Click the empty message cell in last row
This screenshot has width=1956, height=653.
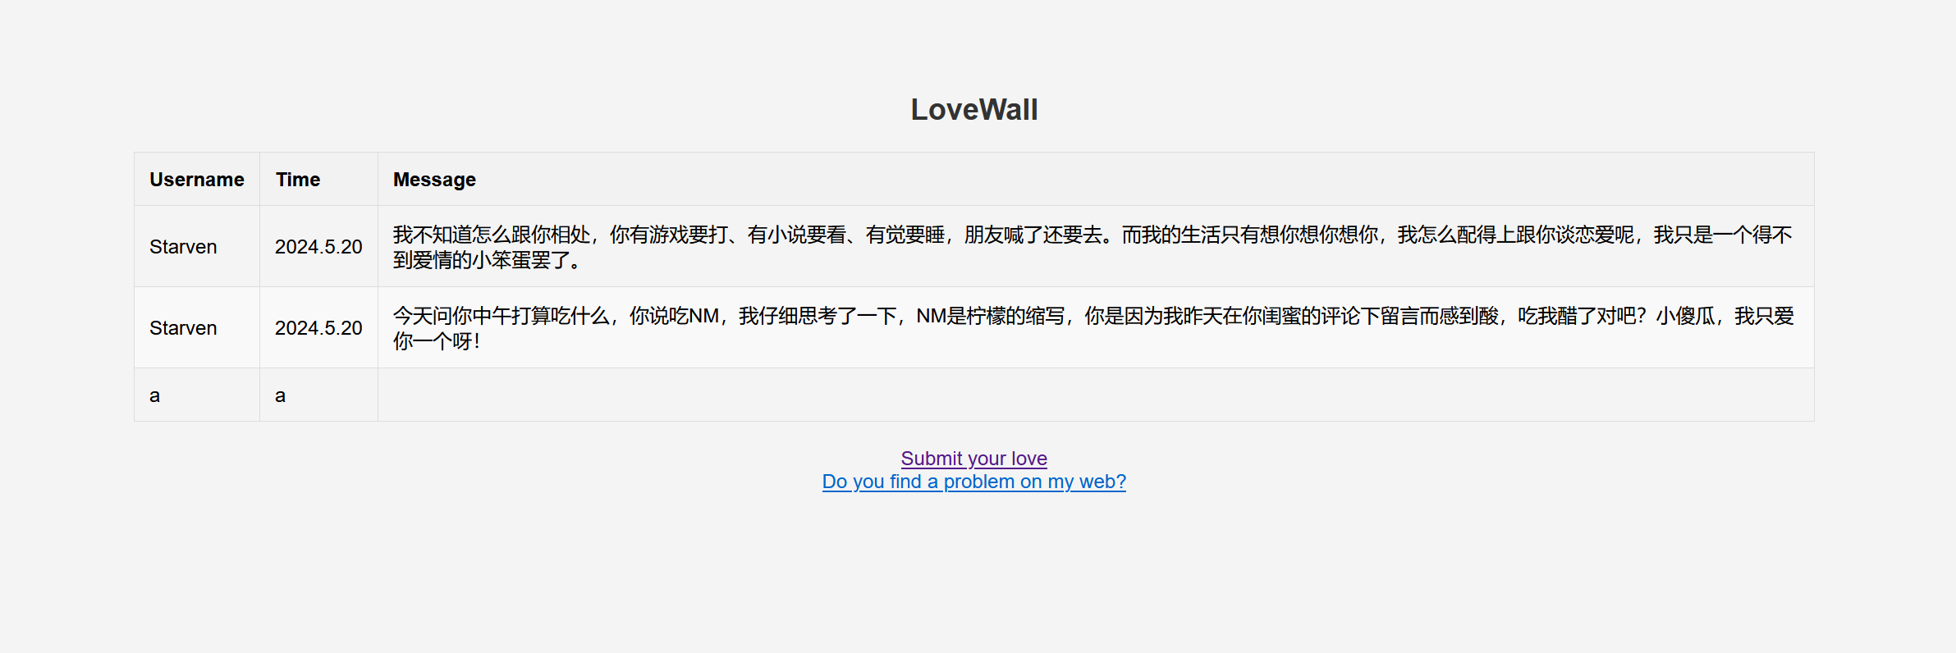point(1096,395)
